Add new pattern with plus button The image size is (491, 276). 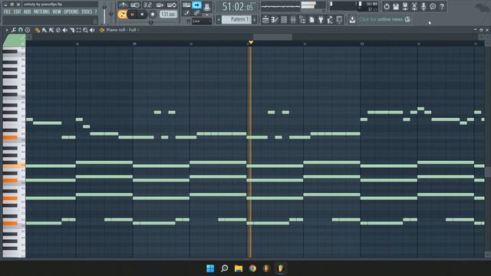pyautogui.click(x=254, y=20)
